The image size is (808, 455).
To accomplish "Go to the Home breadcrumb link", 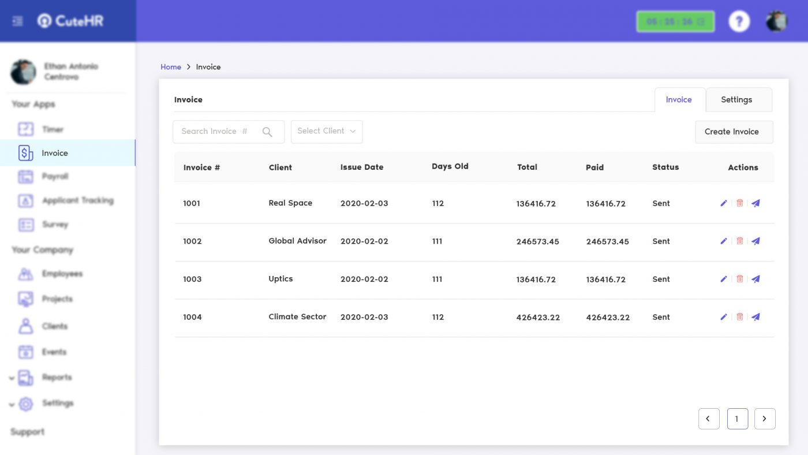I will pyautogui.click(x=171, y=67).
